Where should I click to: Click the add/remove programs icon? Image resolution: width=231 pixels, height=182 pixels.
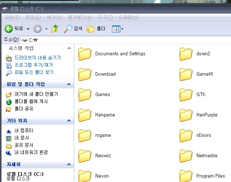pyautogui.click(x=9, y=66)
